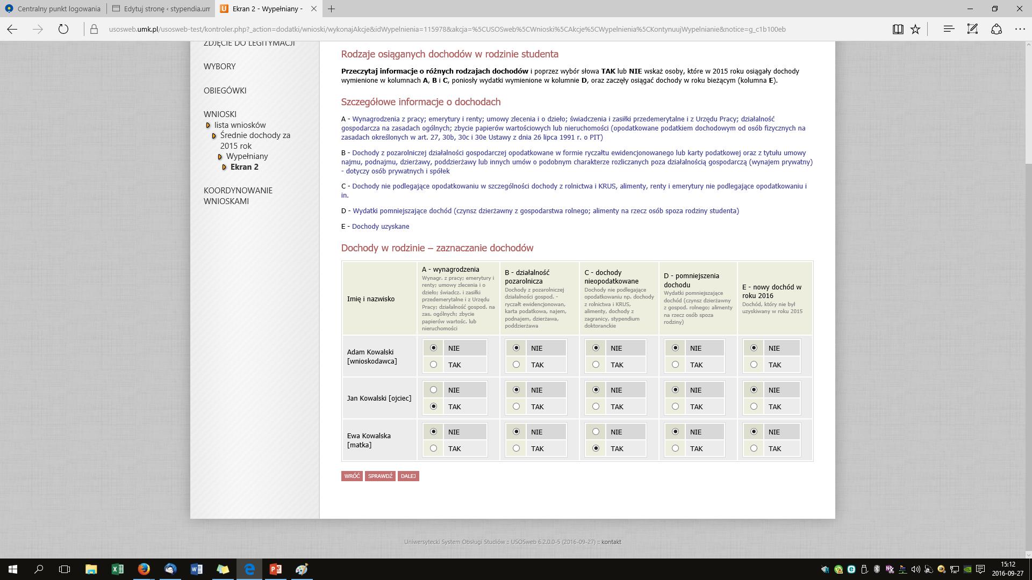Click the WRÓĆ button
Viewport: 1032px width, 580px height.
pos(352,476)
